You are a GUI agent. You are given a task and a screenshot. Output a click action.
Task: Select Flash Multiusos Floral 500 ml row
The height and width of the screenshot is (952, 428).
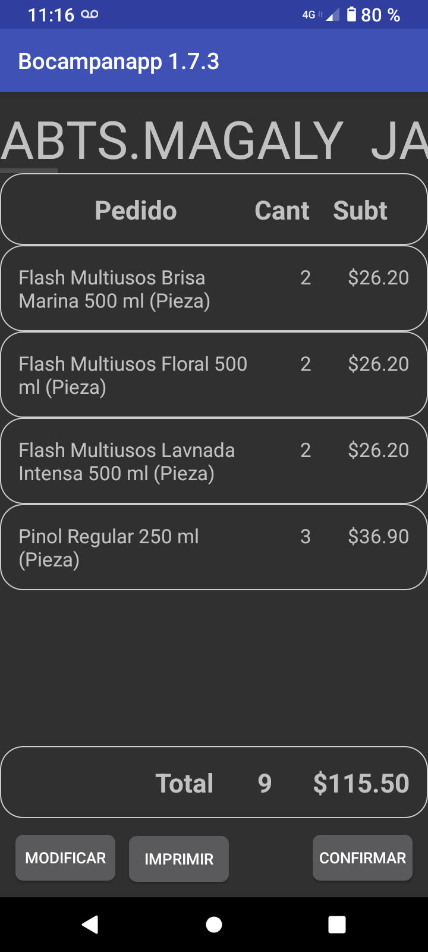pos(214,375)
